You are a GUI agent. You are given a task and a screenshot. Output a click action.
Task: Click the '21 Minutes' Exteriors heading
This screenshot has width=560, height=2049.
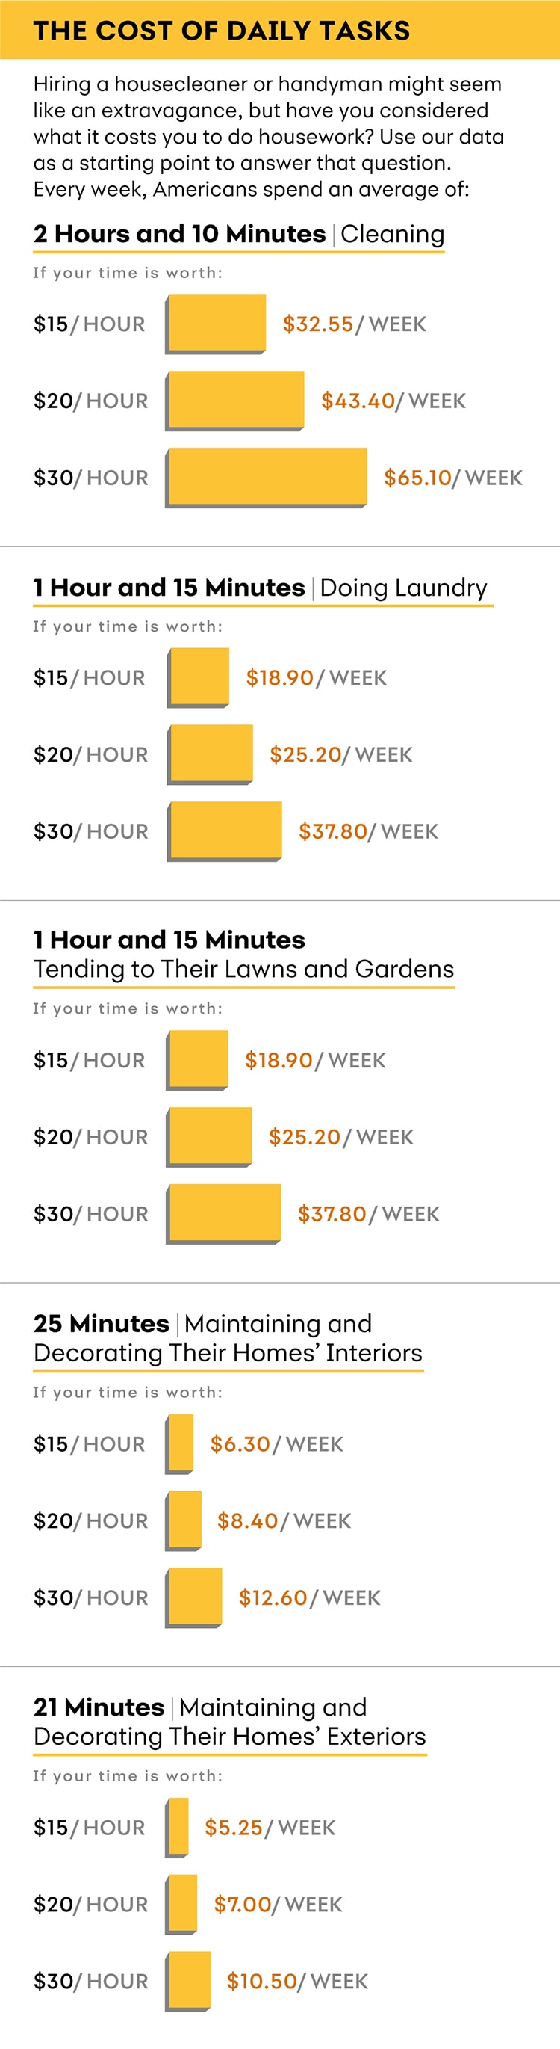[229, 1722]
